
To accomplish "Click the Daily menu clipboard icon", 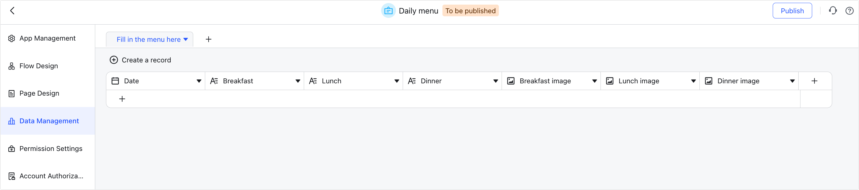I will [388, 10].
